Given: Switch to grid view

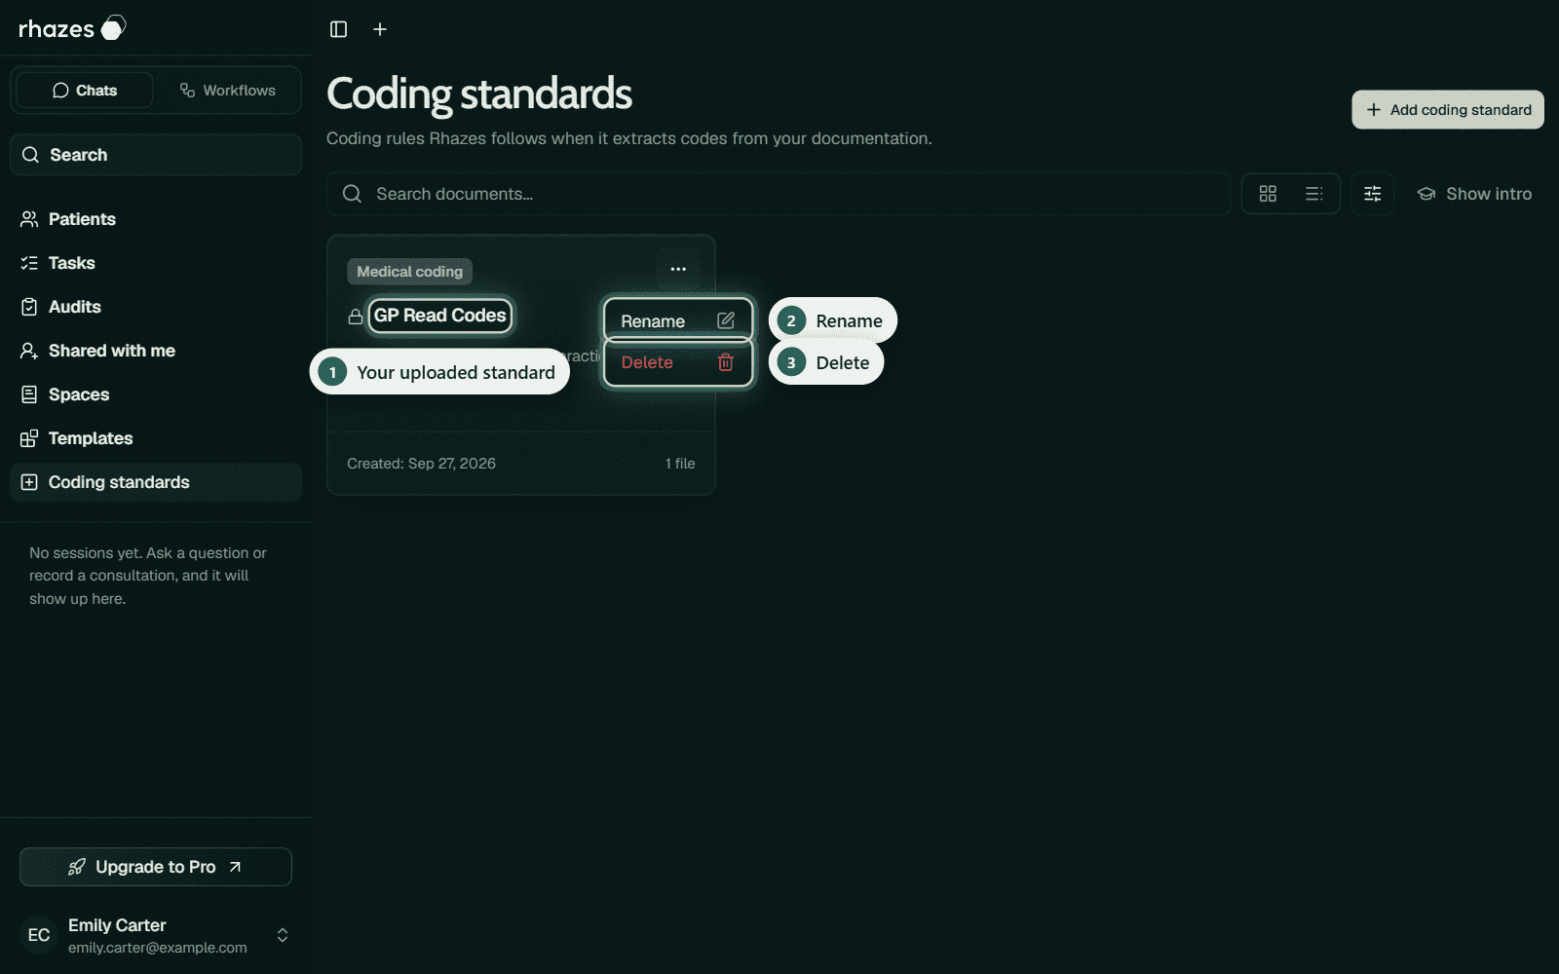Looking at the screenshot, I should [1268, 194].
